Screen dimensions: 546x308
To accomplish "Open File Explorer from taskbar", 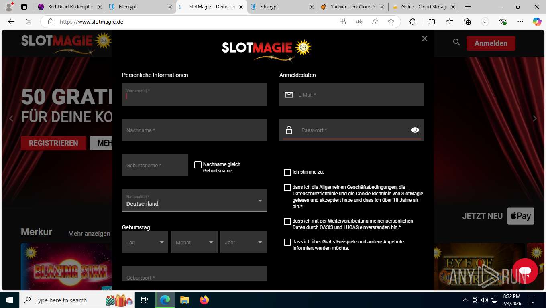I will tap(184, 300).
